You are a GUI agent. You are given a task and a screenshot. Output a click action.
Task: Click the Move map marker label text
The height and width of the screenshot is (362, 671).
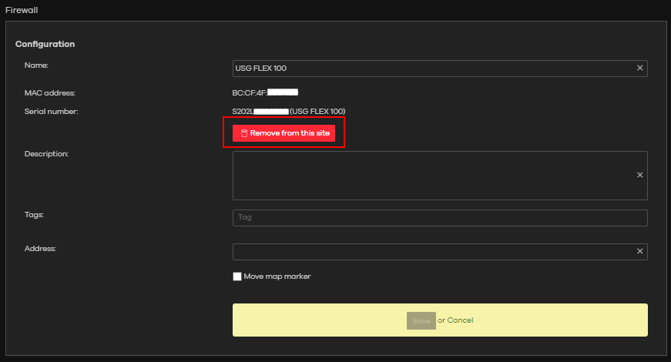(x=277, y=277)
